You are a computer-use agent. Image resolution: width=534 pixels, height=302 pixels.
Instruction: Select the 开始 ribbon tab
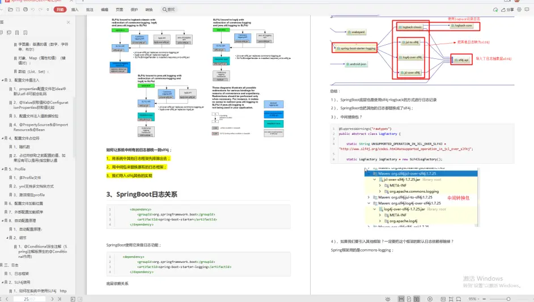click(60, 10)
